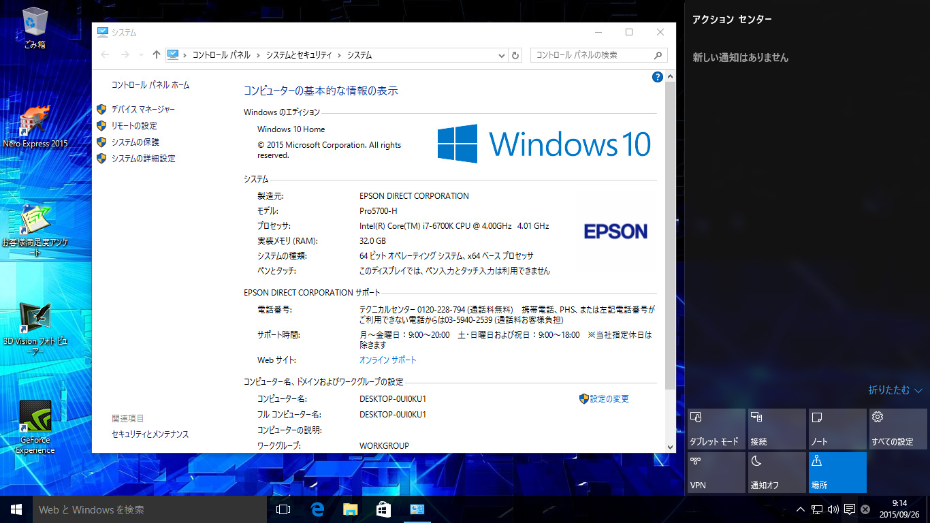
Task: Toggle Quiet hours quick action tile
Action: [x=777, y=473]
